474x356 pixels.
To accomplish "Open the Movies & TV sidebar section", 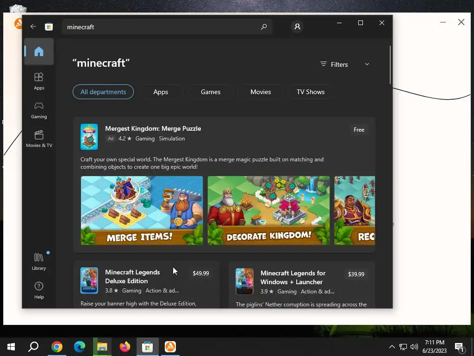I will coord(39,139).
